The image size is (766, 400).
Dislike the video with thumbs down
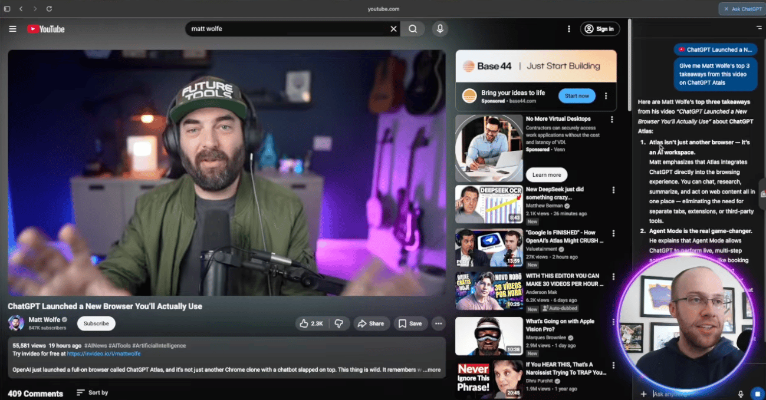tap(338, 323)
